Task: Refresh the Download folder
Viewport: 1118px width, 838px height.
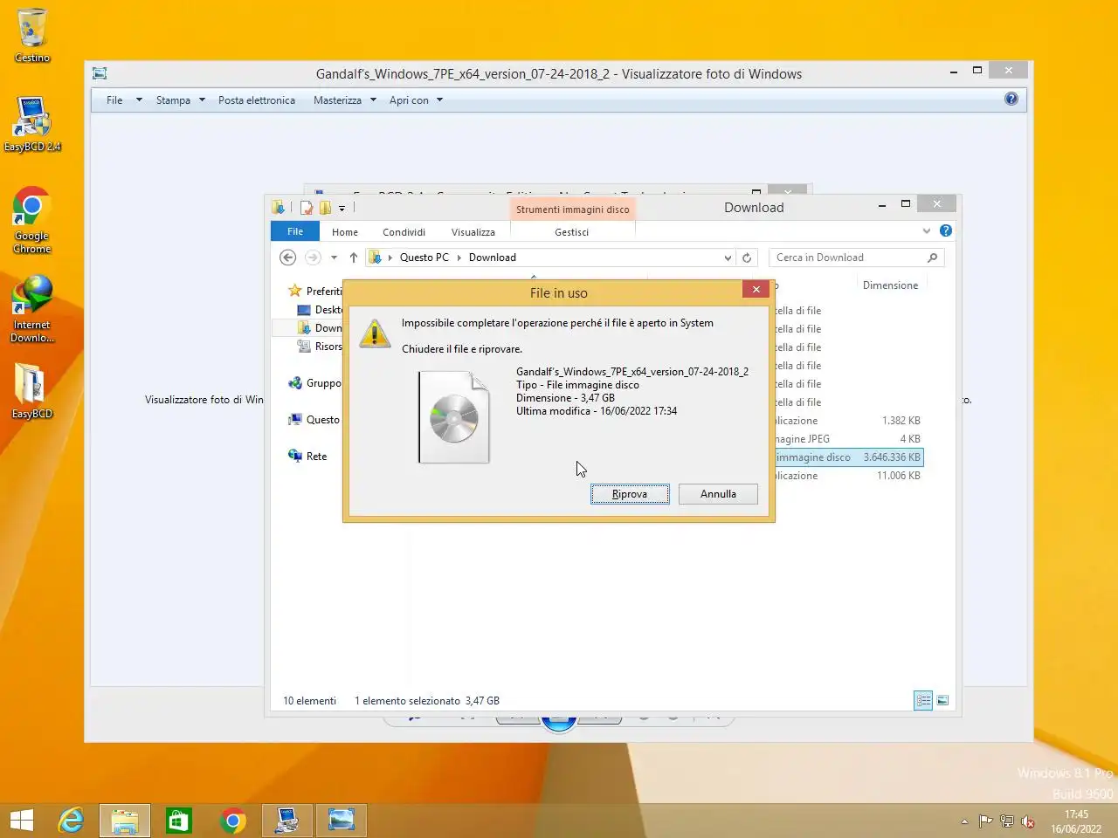Action: point(747,258)
